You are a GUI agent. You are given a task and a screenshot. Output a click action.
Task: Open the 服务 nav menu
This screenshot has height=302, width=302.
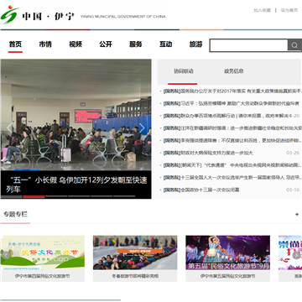[136, 44]
